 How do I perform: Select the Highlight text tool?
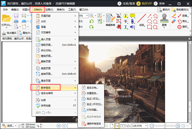126,16
